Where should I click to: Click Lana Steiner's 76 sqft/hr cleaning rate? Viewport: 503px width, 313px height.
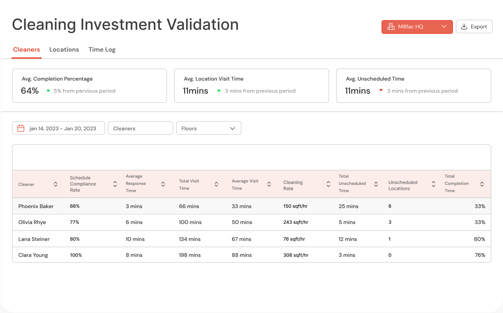pos(294,239)
